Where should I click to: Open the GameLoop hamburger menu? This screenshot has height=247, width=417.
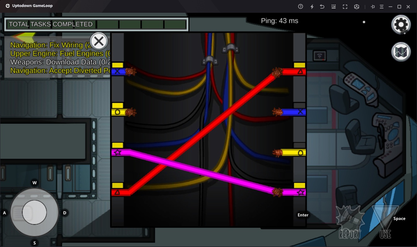[382, 6]
